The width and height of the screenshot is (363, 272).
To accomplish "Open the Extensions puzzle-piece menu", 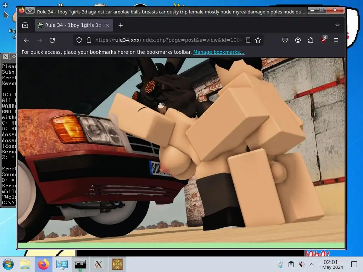I will pyautogui.click(x=311, y=40).
